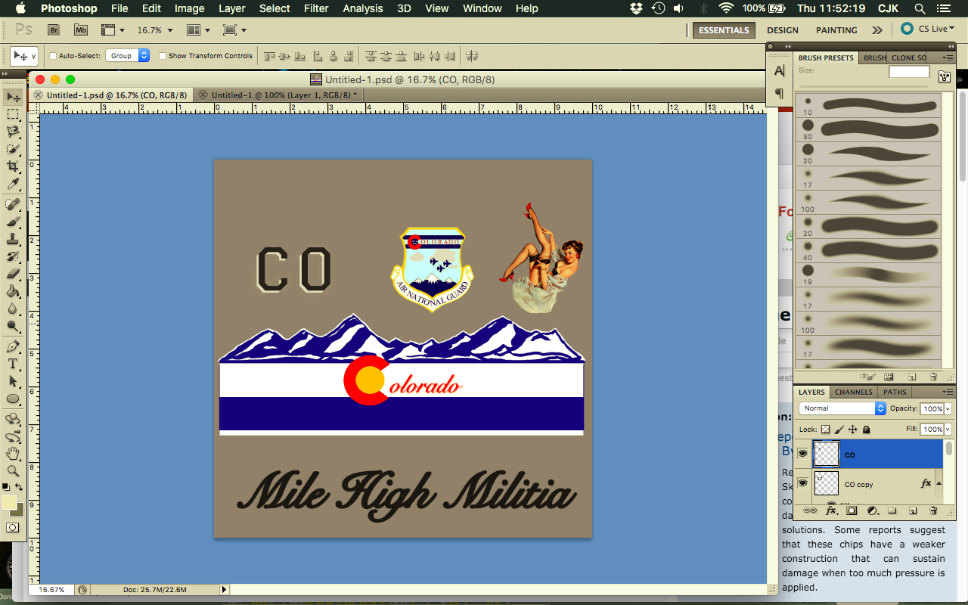Screen dimensions: 968x605
Task: Open the Arrange Documents dropdown
Action: [199, 30]
